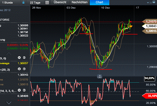Switch to the Übersicht tab

pyautogui.click(x=60, y=2)
